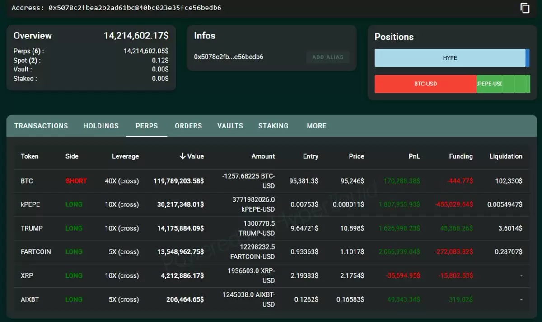Image resolution: width=542 pixels, height=322 pixels.
Task: Open the More tab
Action: point(317,126)
